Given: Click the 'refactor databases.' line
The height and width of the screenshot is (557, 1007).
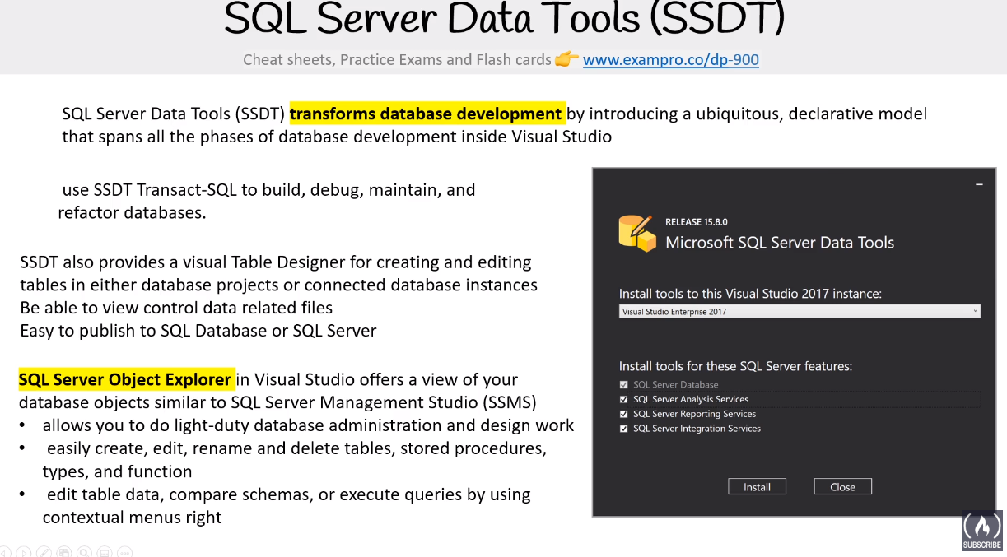Looking at the screenshot, I should 132,213.
